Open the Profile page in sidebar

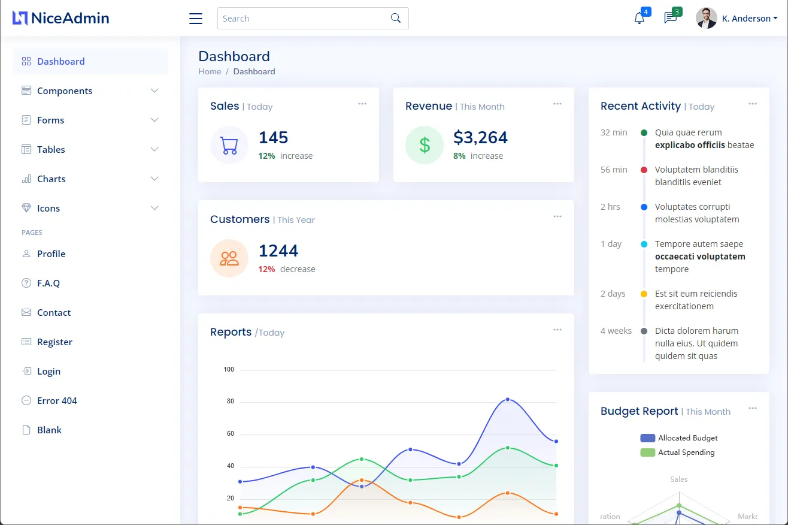click(x=51, y=254)
